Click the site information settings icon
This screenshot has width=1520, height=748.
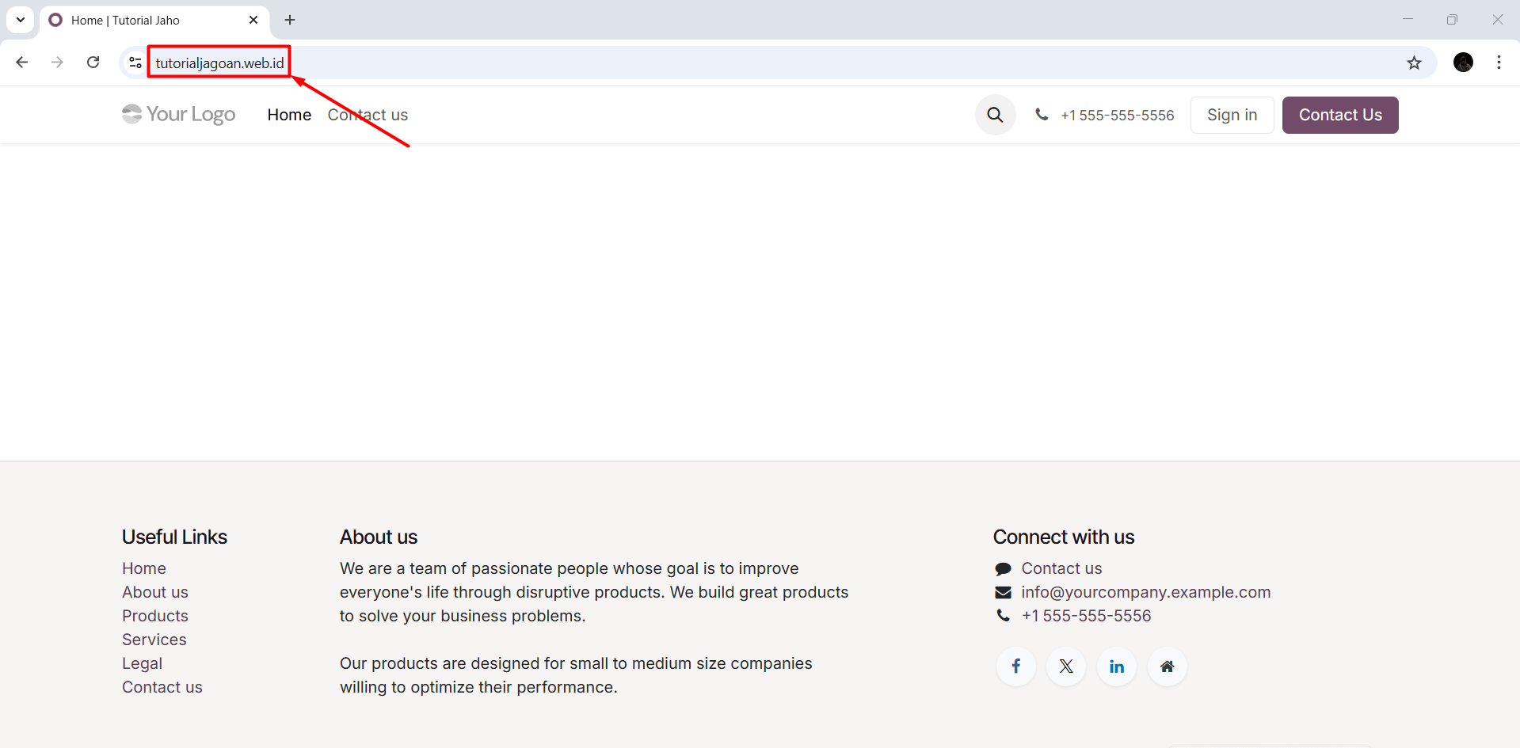pos(134,62)
